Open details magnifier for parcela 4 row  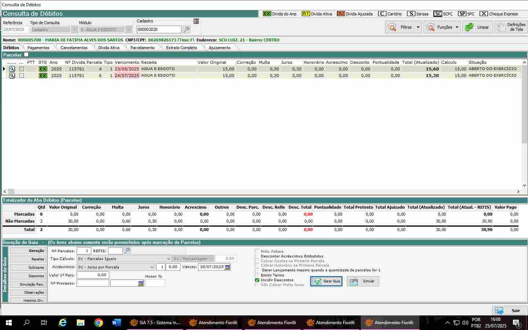pyautogui.click(x=12, y=69)
